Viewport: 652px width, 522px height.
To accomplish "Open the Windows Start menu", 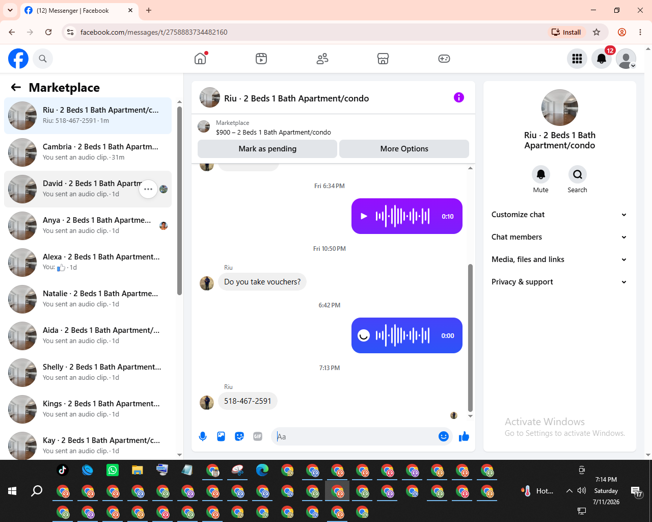I will pyautogui.click(x=13, y=491).
